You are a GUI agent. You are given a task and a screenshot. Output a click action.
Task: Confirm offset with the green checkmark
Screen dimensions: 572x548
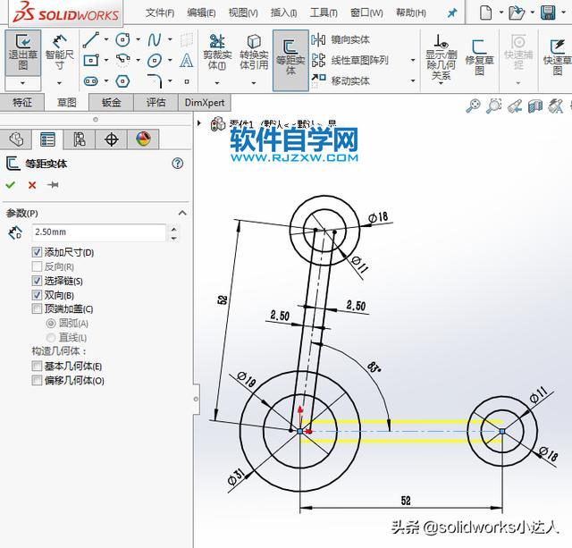coord(11,185)
